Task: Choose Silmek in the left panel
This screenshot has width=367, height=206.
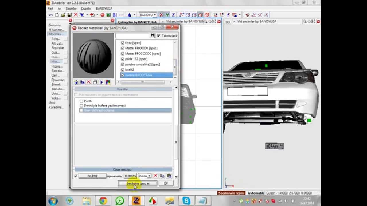Action: point(56,84)
